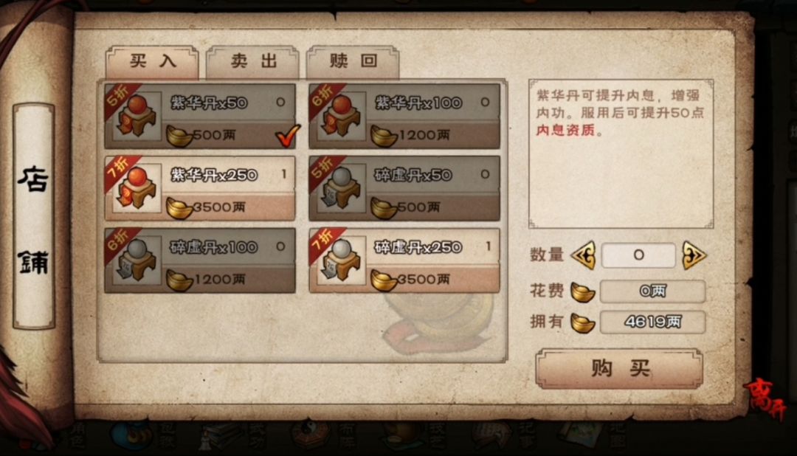Select the 紫华丹x50 pill icon

(137, 117)
